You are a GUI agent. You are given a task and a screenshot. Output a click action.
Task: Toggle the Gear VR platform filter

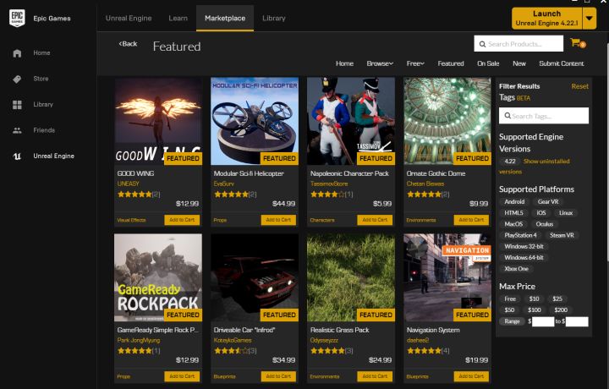[548, 202]
